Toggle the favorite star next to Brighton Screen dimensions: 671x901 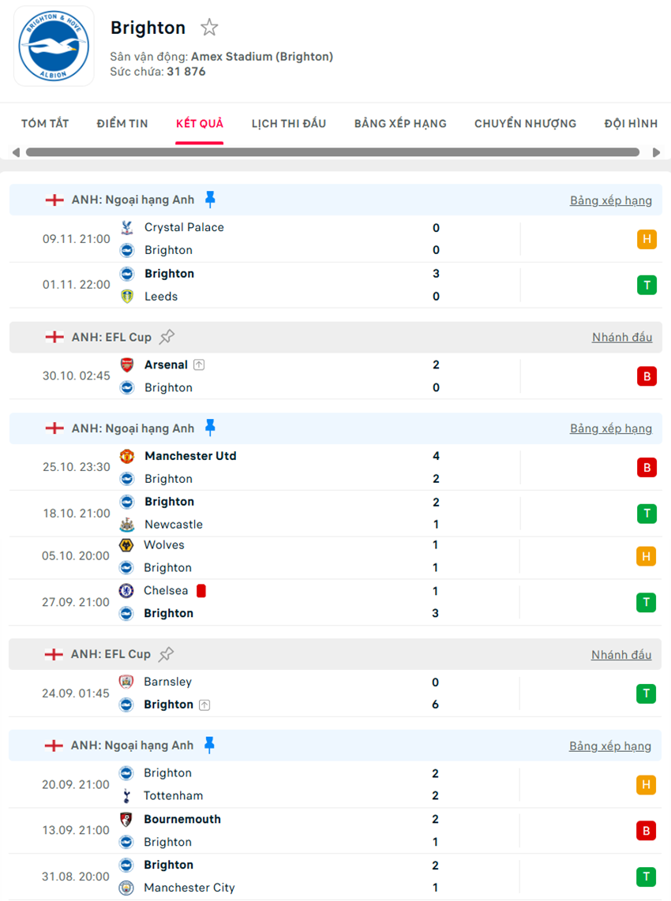[x=208, y=27]
